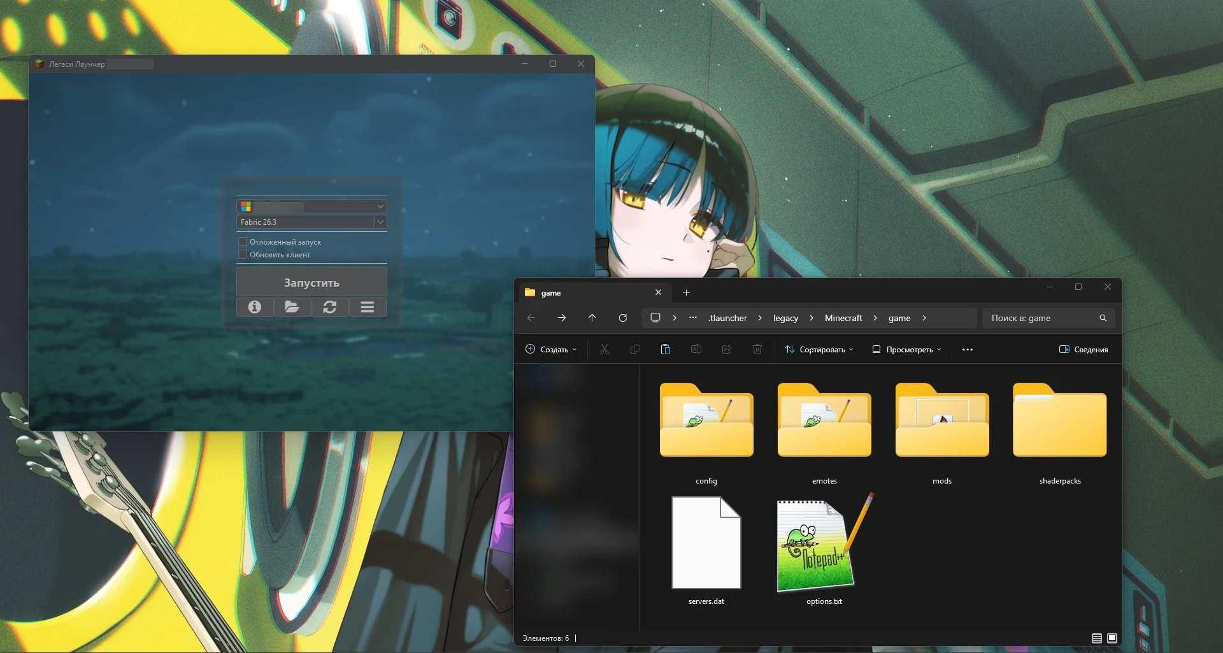
Task: Click the Cut scissors icon in Explorer
Action: point(604,349)
